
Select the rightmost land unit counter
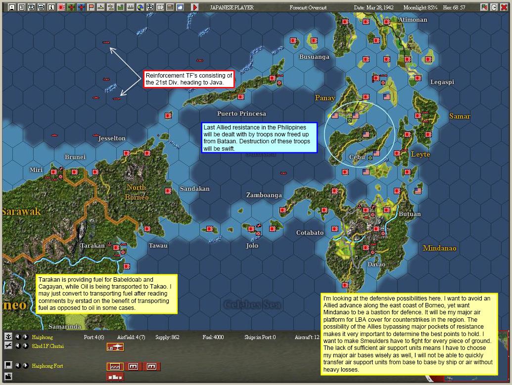(x=151, y=367)
